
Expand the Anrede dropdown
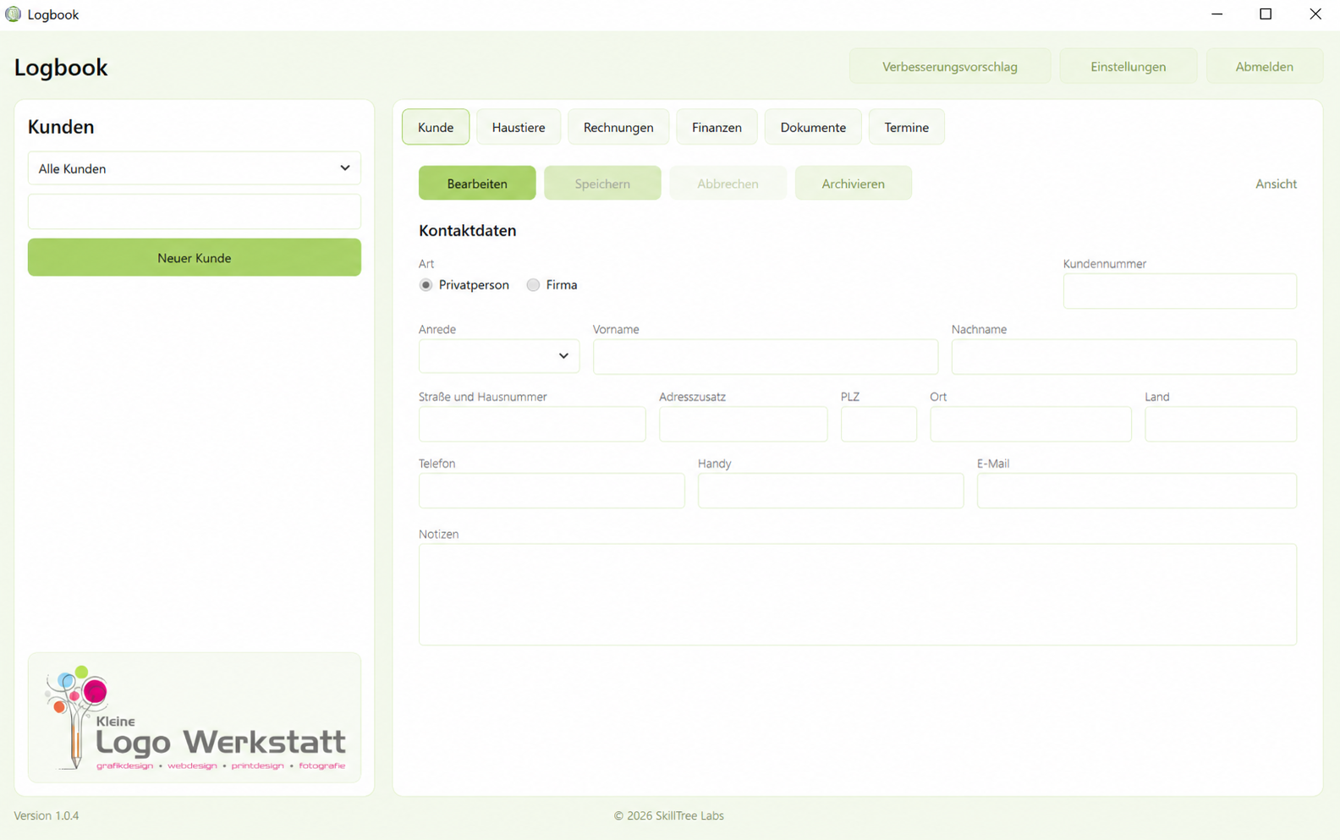pos(499,356)
